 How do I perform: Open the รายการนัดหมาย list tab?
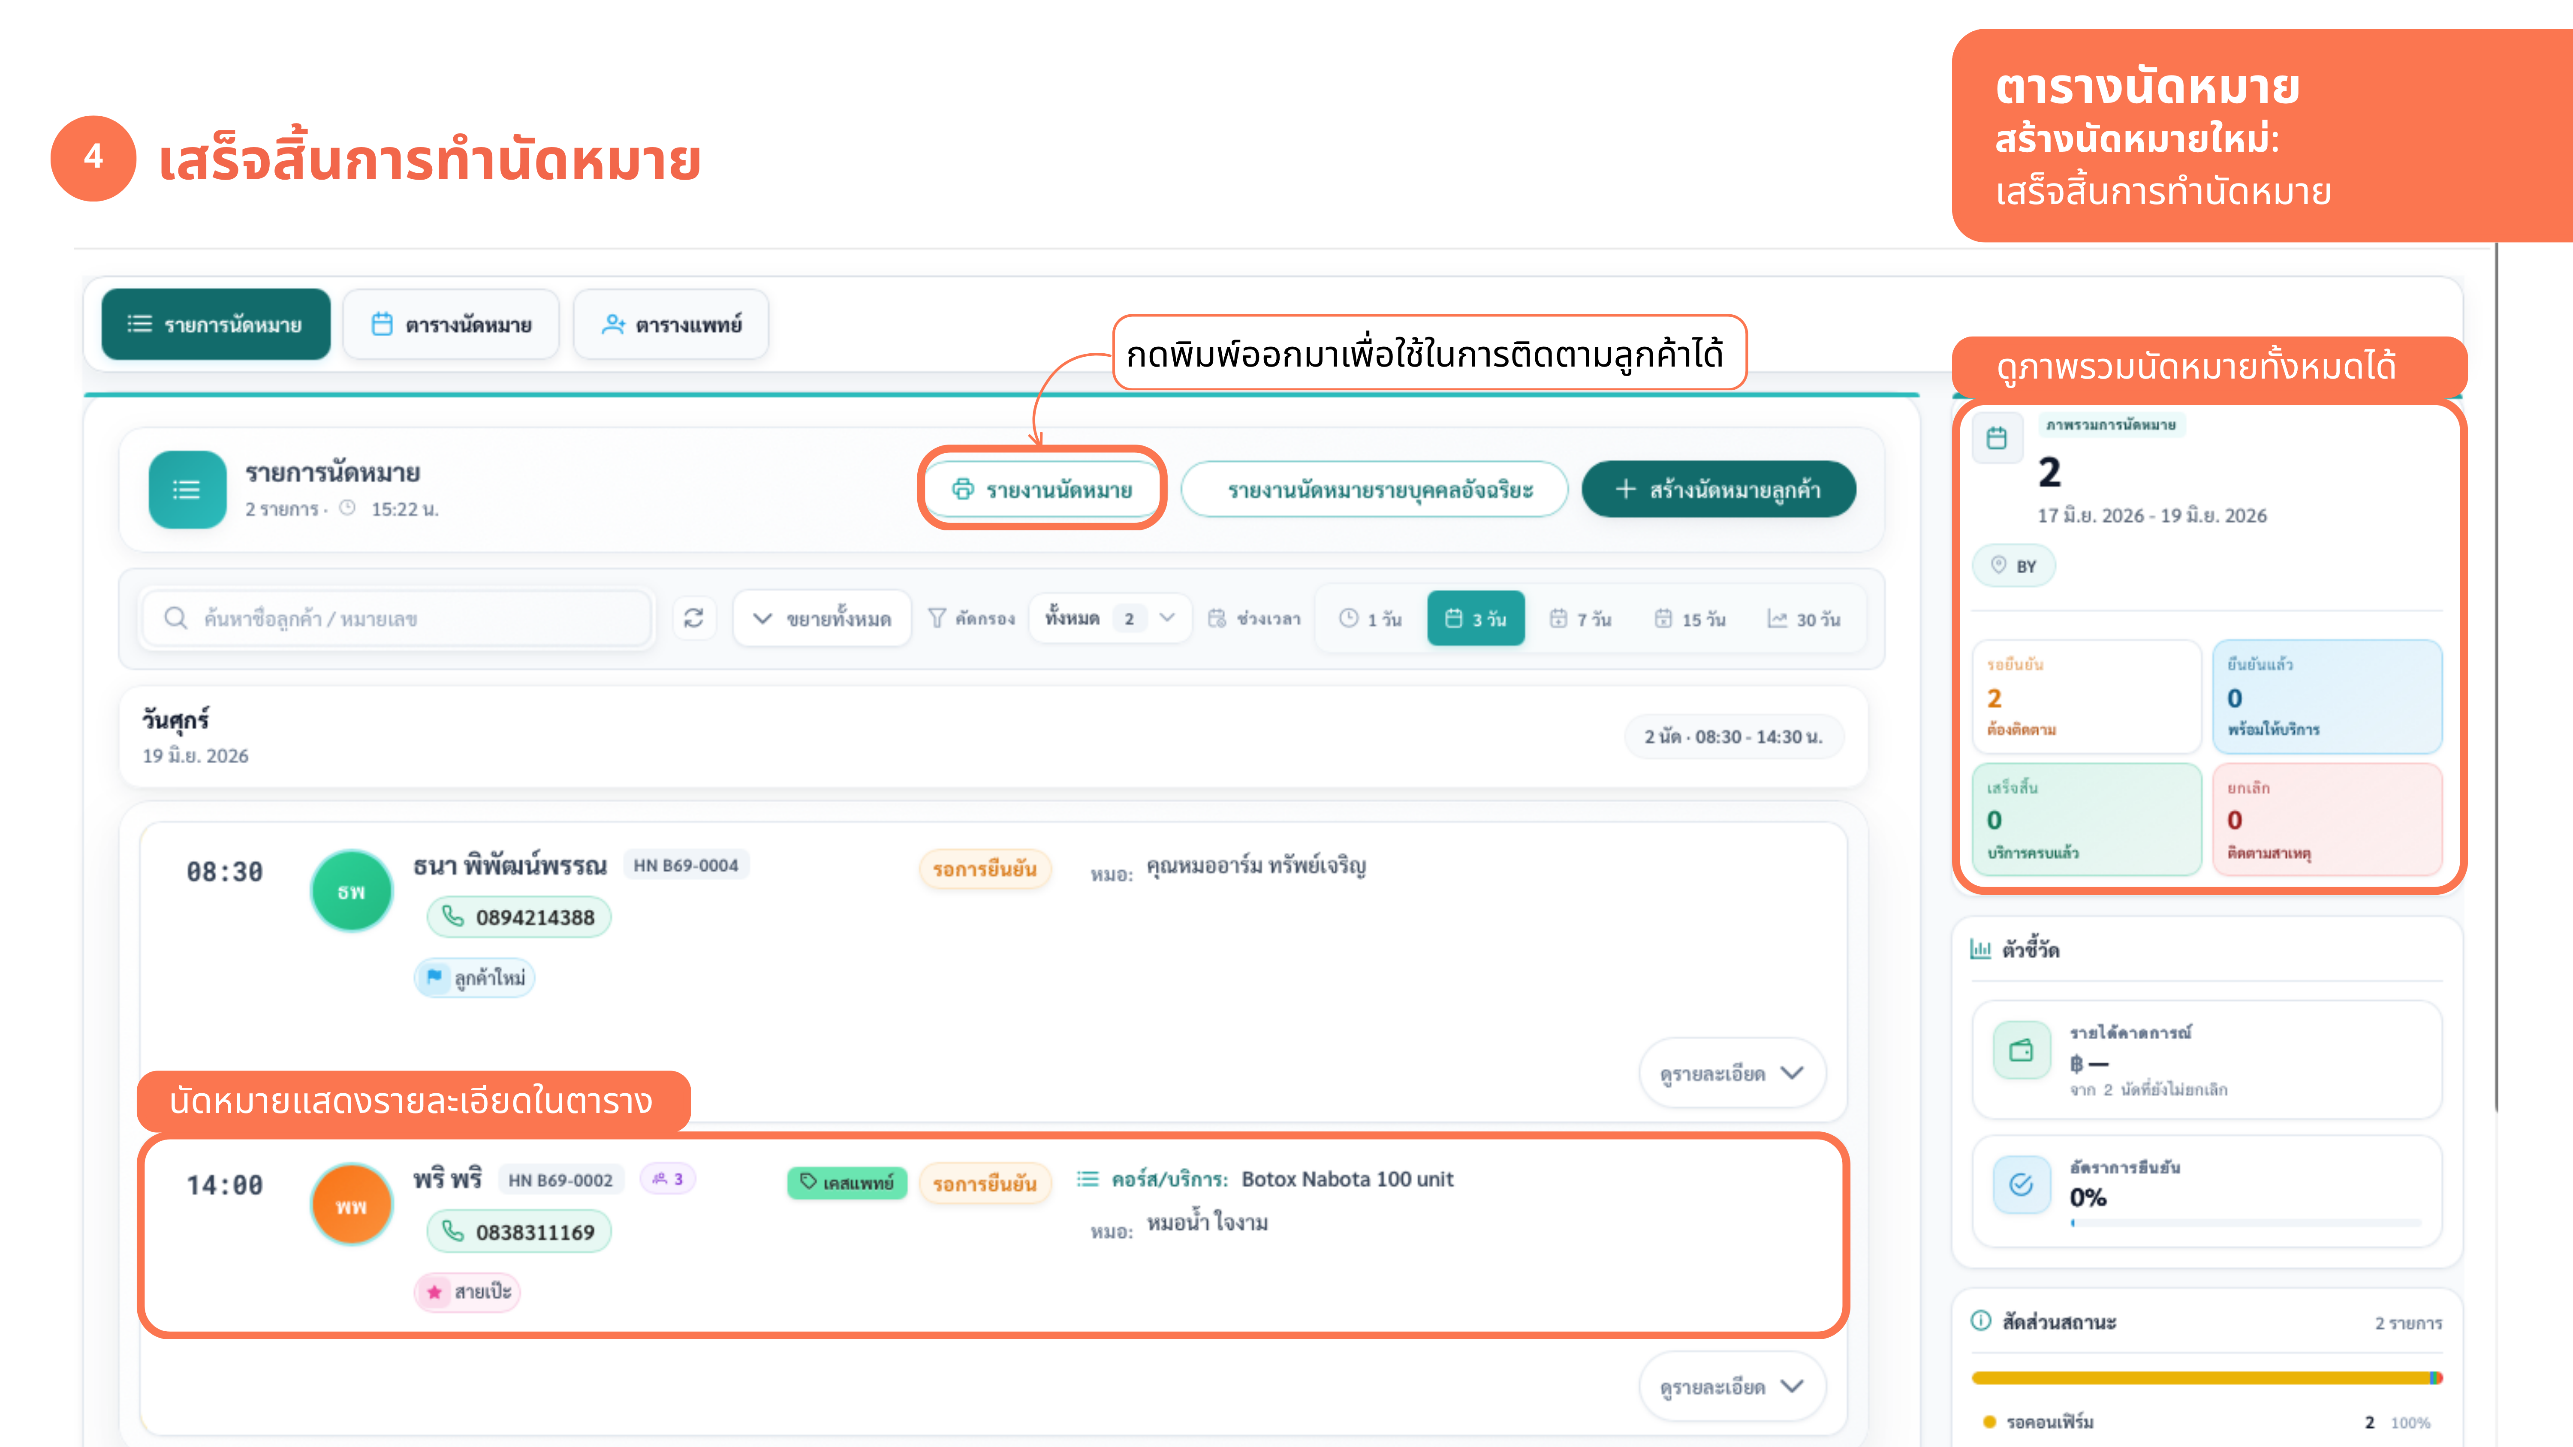216,325
